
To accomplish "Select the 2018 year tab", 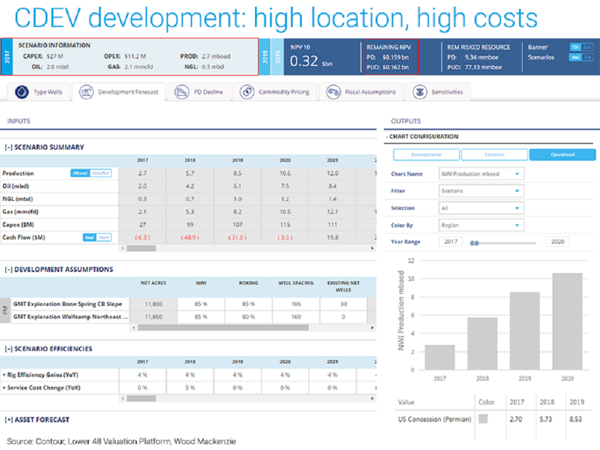I will click(x=264, y=57).
